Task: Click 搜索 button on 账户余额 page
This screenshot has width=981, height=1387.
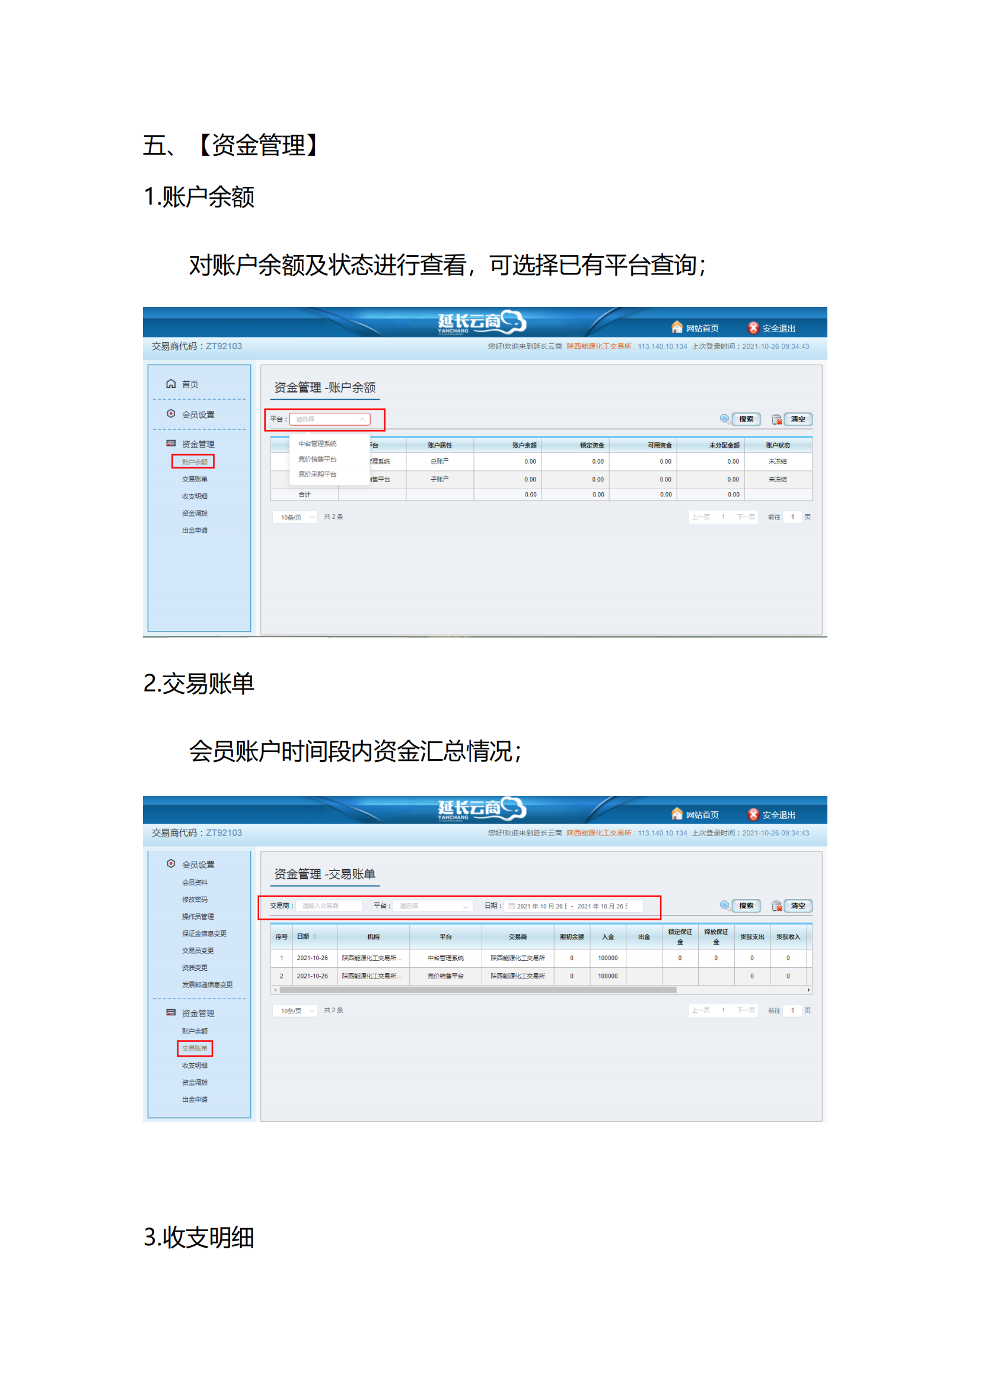Action: 746,419
